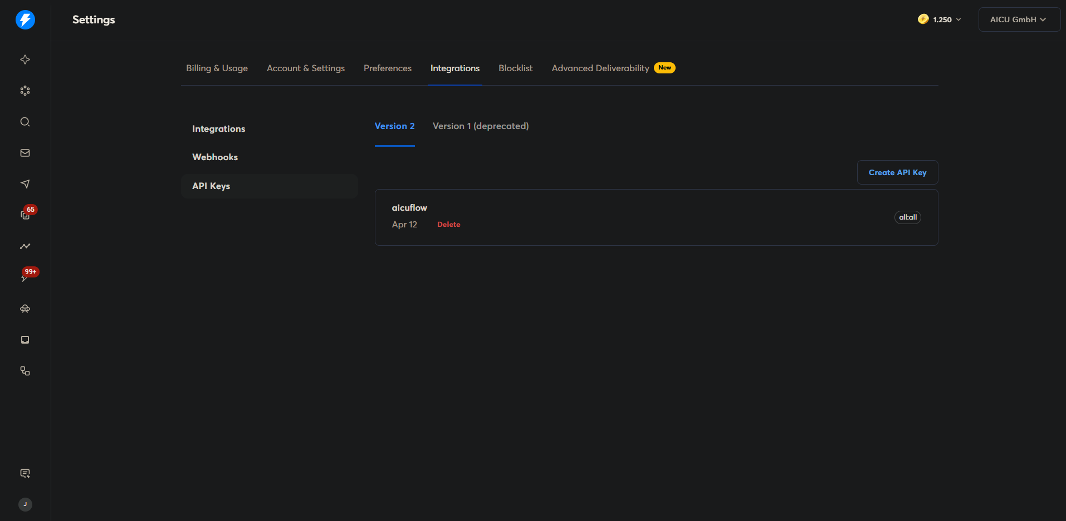This screenshot has width=1066, height=521.
Task: Open the AICU GmbH workspace dropdown
Action: tap(1018, 19)
